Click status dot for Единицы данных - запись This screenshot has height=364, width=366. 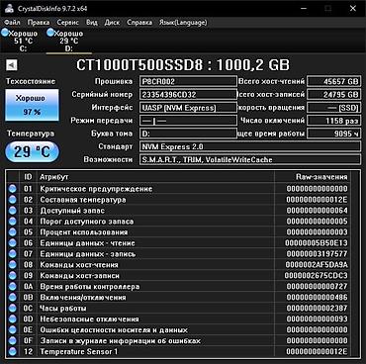(13, 254)
